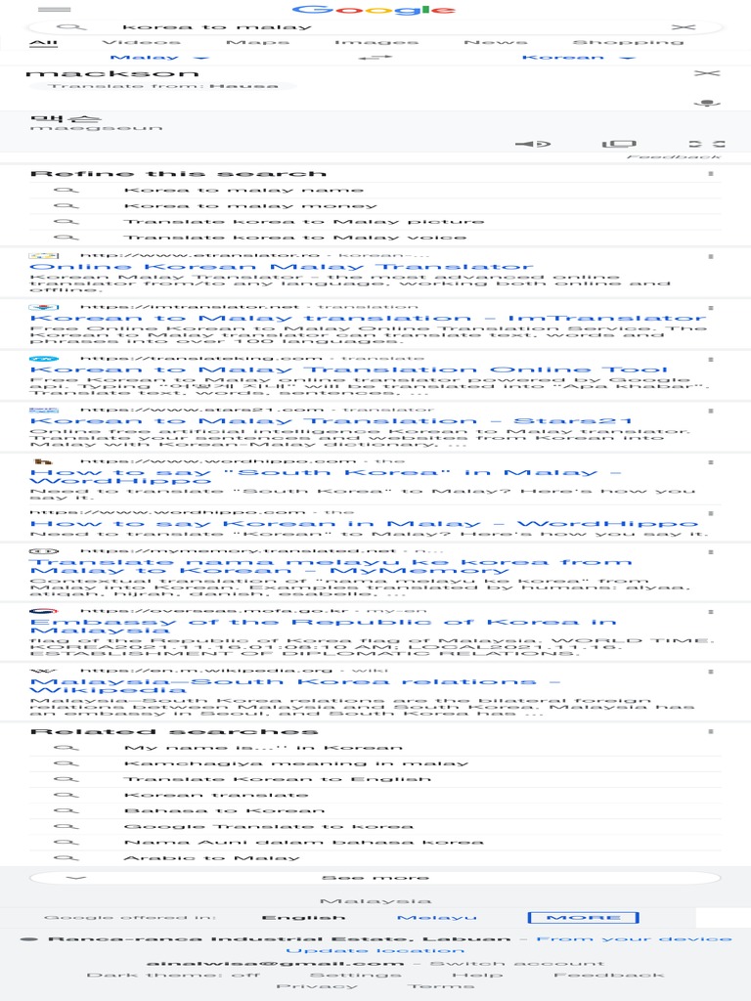Open 'Korean to Malay Translation Online Tool' result
The image size is (751, 1001).
(x=349, y=370)
